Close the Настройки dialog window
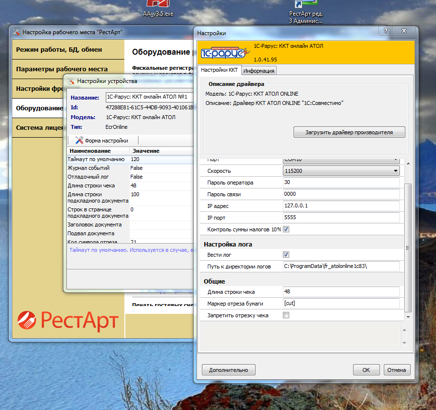 coord(404,31)
